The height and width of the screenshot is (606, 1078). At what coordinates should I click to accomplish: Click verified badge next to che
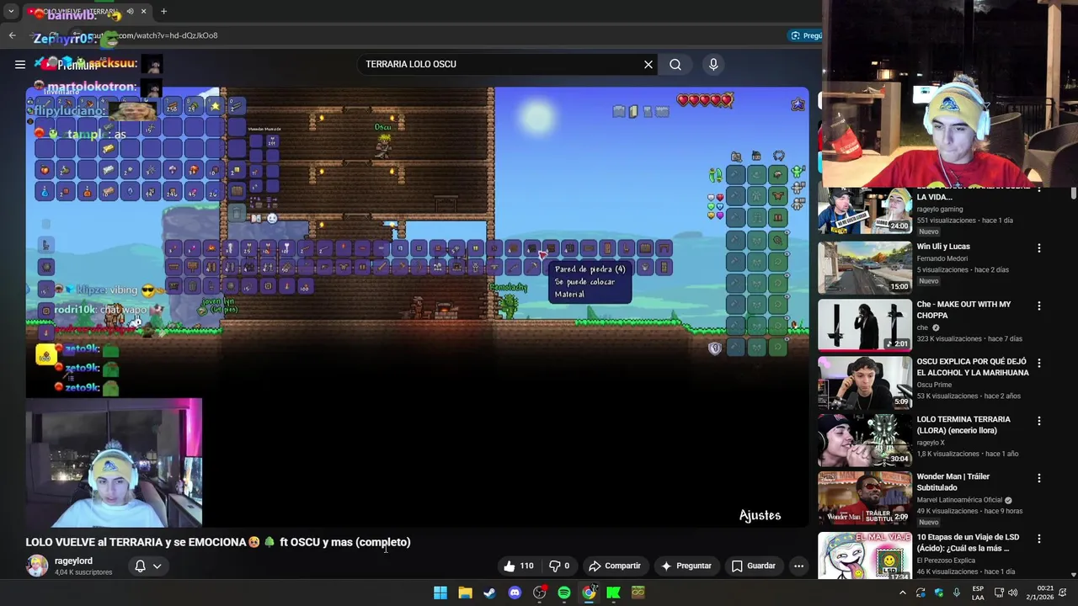click(936, 327)
